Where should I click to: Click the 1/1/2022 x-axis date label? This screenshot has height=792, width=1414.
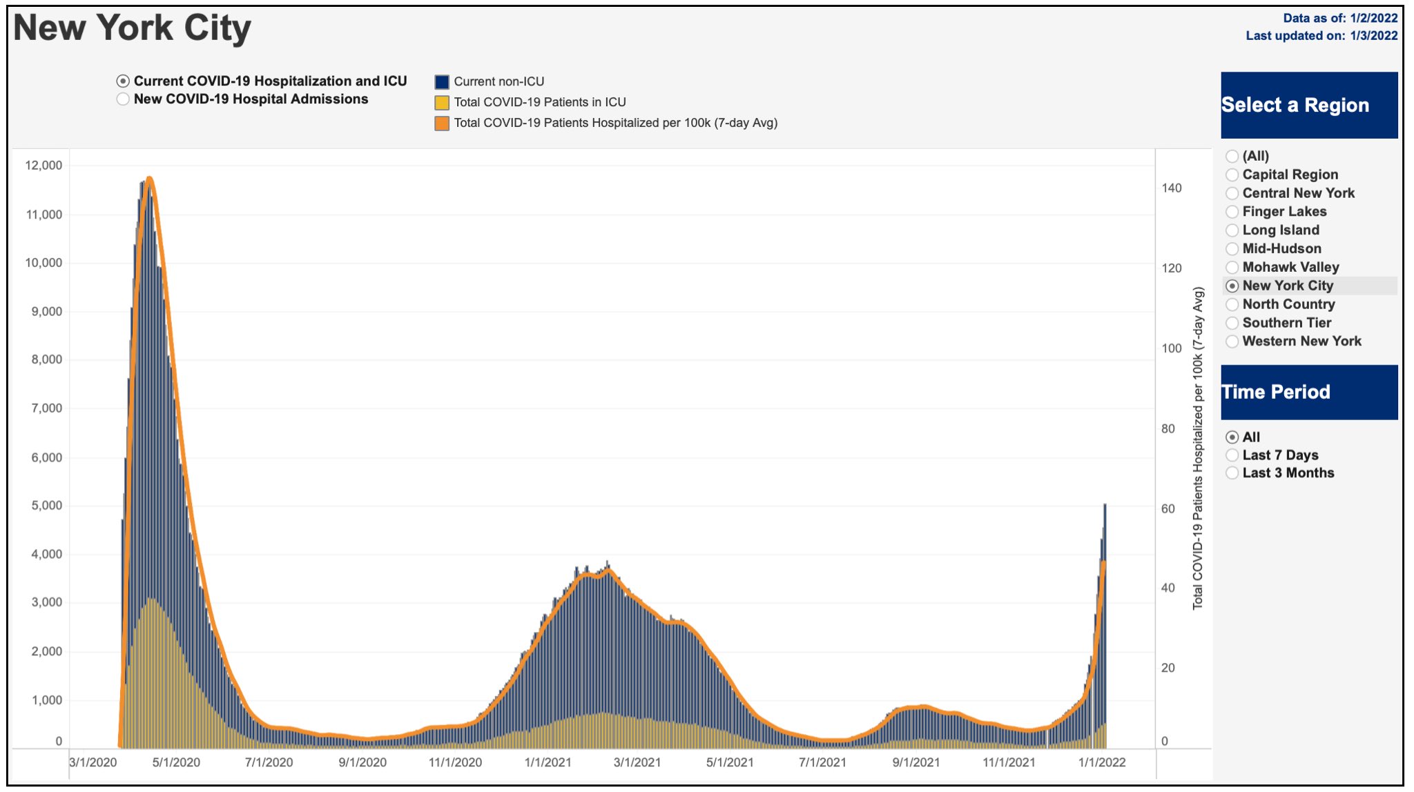[1102, 762]
